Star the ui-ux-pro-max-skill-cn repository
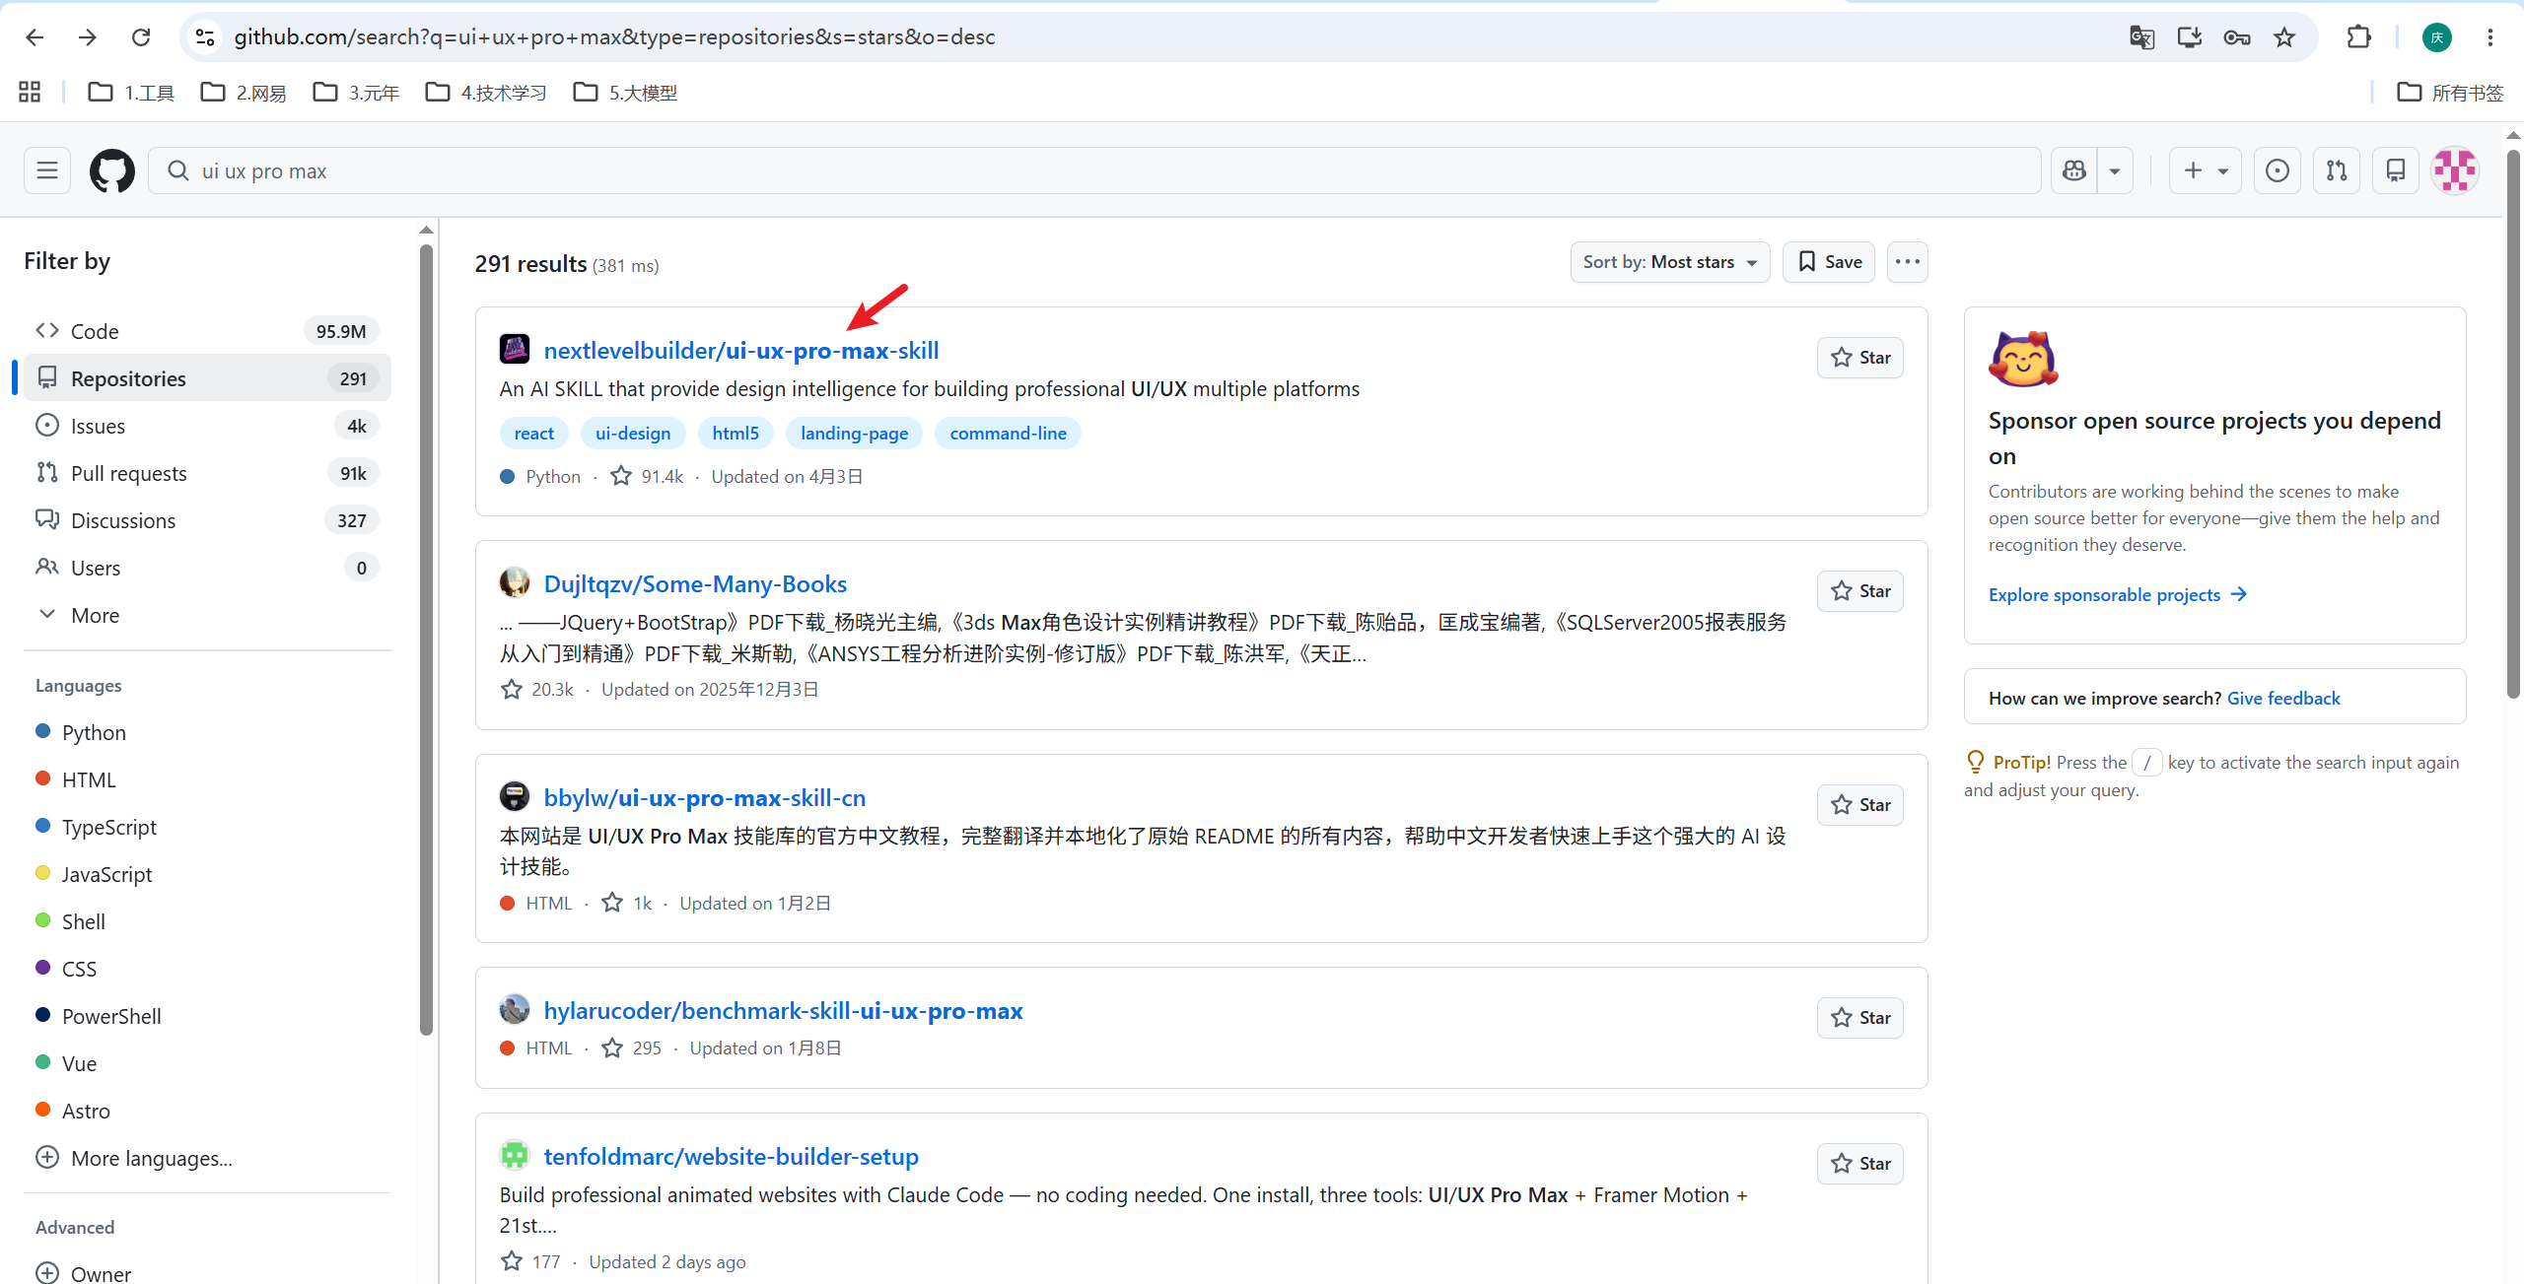 click(1859, 805)
